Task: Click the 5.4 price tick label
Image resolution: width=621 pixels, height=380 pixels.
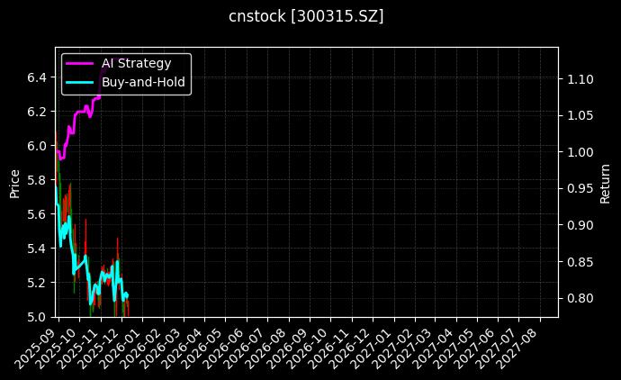Action: pos(36,249)
